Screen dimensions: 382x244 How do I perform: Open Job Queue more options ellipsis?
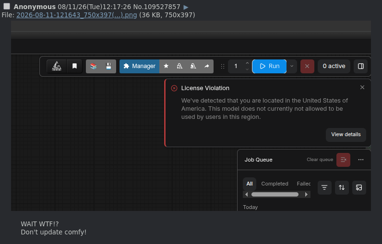point(361,160)
